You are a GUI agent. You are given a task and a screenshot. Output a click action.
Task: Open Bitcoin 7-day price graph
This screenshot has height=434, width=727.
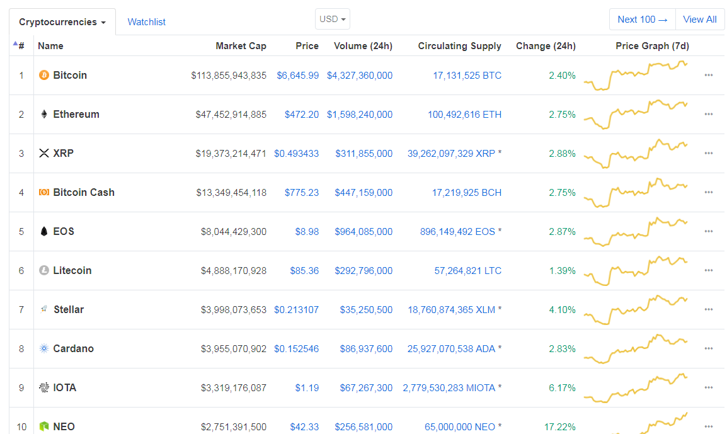[x=636, y=75]
